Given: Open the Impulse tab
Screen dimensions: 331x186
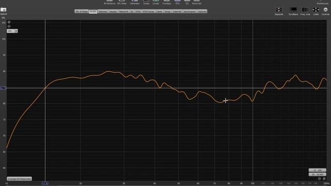Looking at the screenshot, I should coord(113,11).
